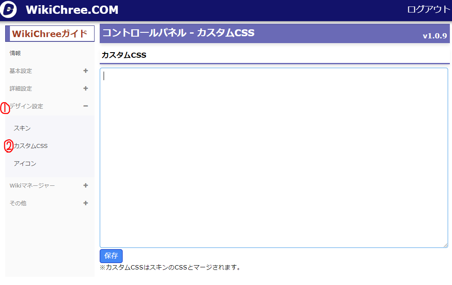Expand その他 with its plus icon
452x285 pixels.
click(x=85, y=203)
